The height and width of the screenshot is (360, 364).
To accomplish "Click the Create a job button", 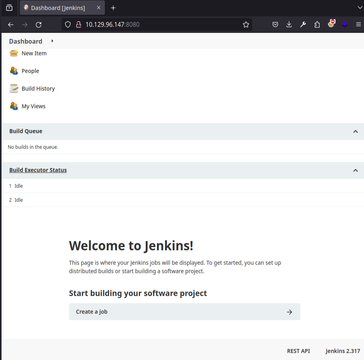I will click(184, 312).
